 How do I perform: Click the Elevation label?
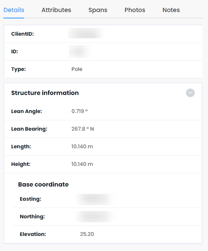pyautogui.click(x=33, y=234)
